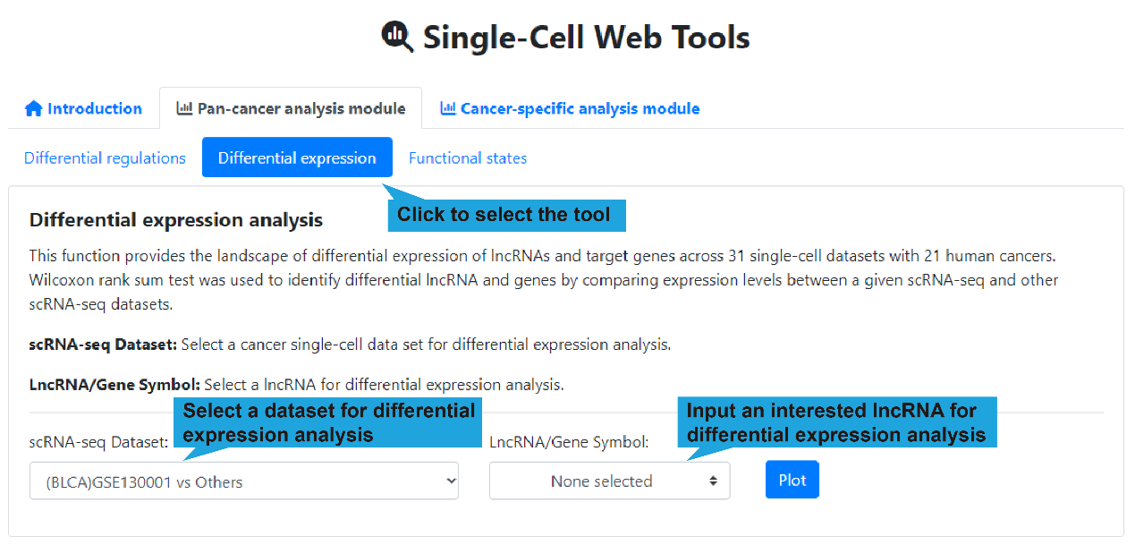The image size is (1135, 545).
Task: Click the chart icon on Pan-cancer tab
Action: point(184,109)
